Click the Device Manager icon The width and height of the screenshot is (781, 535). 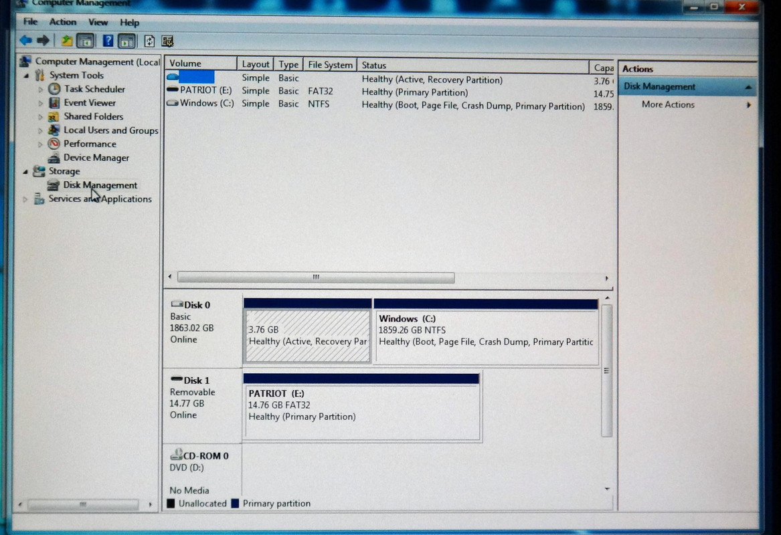54,158
